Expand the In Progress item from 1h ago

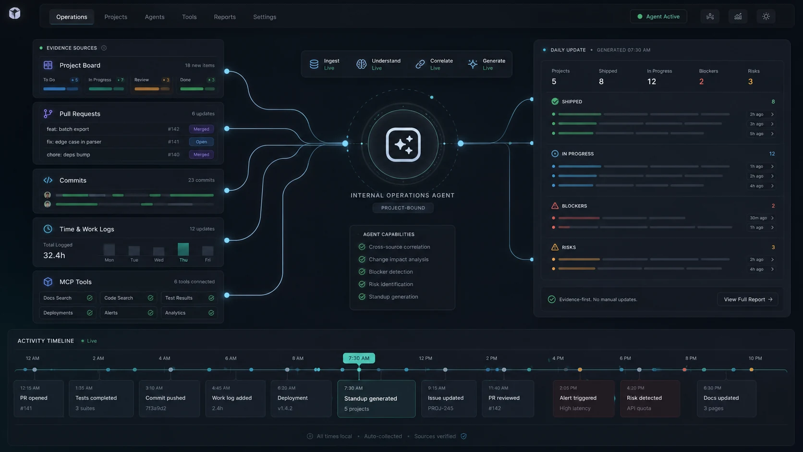coord(772,166)
